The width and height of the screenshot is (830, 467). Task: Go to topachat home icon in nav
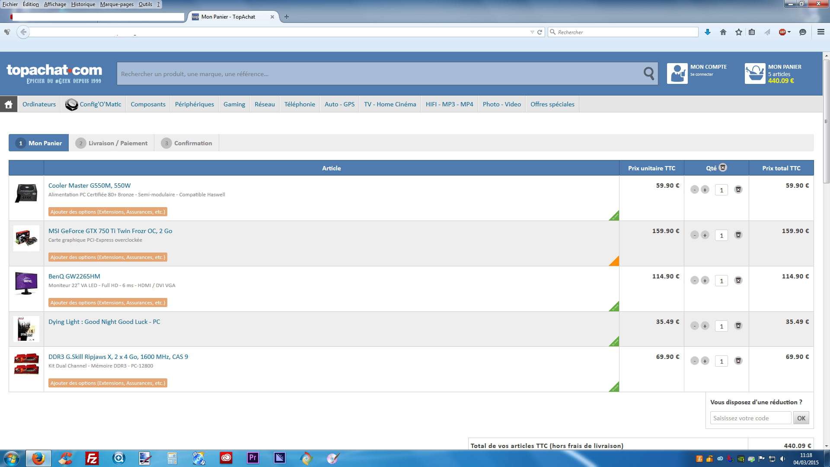(8, 104)
